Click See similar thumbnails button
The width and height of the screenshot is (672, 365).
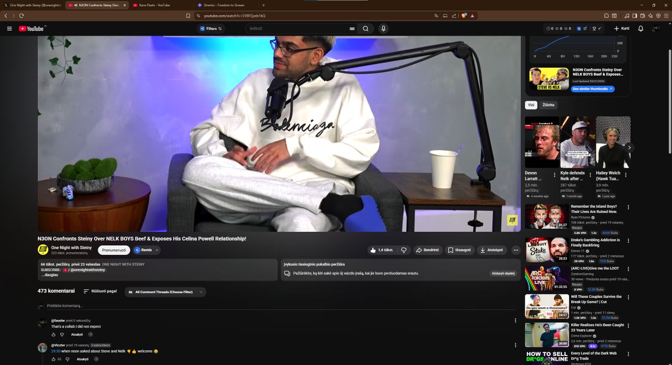tap(593, 88)
